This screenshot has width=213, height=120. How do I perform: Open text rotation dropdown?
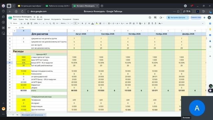pos(122,23)
